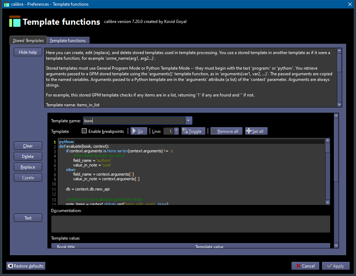Click Restore defaults button

pos(26,266)
